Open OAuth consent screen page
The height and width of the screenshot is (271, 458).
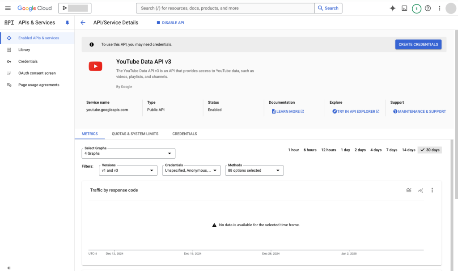click(38, 73)
